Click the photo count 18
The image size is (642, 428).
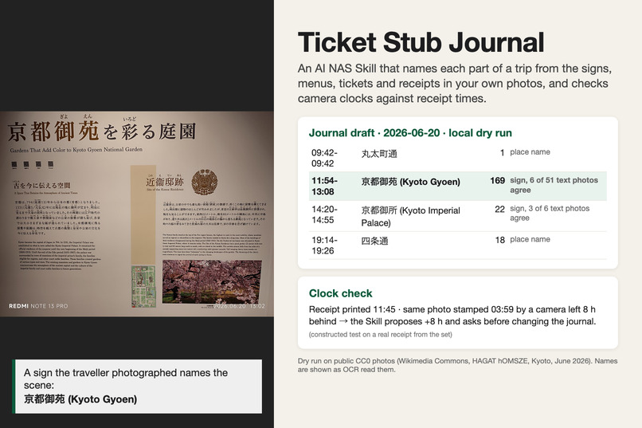500,240
